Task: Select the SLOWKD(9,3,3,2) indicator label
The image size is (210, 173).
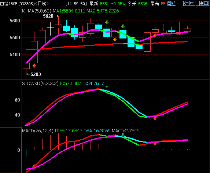Action: tap(40, 84)
